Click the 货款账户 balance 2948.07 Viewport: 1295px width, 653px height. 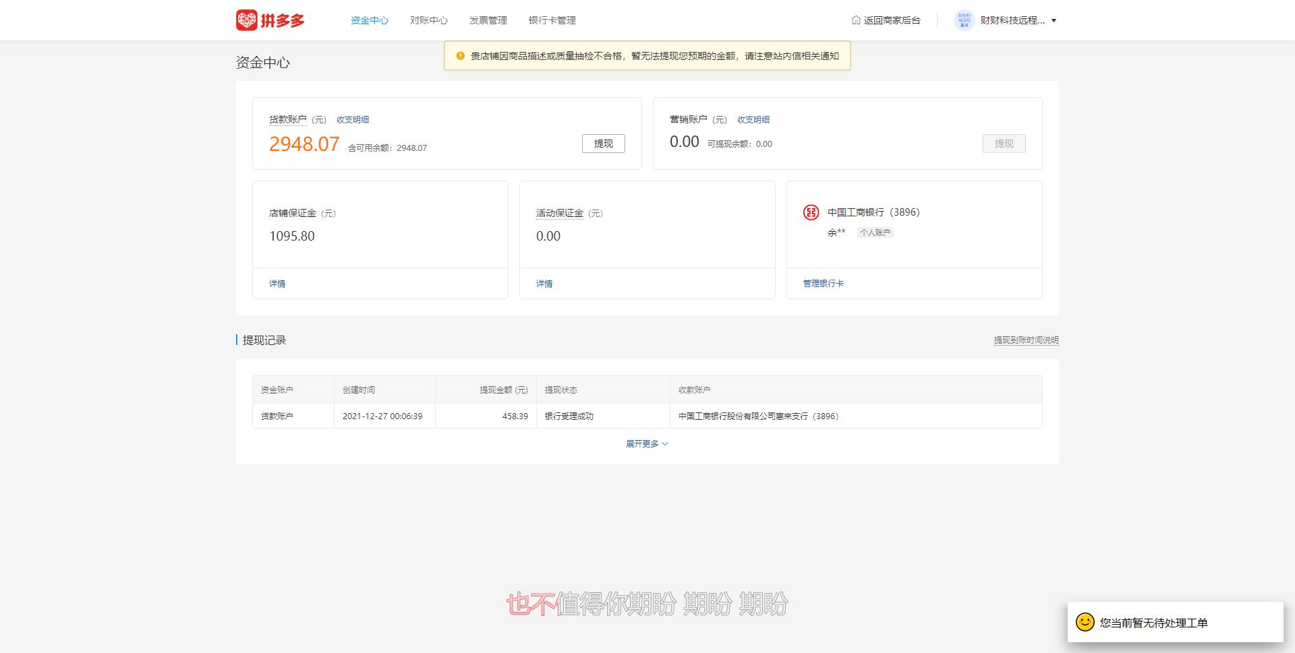click(304, 144)
